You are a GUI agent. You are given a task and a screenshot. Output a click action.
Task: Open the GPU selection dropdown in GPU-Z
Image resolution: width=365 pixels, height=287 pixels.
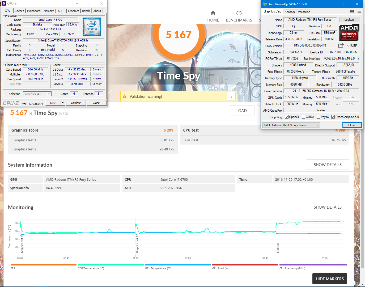(291, 125)
